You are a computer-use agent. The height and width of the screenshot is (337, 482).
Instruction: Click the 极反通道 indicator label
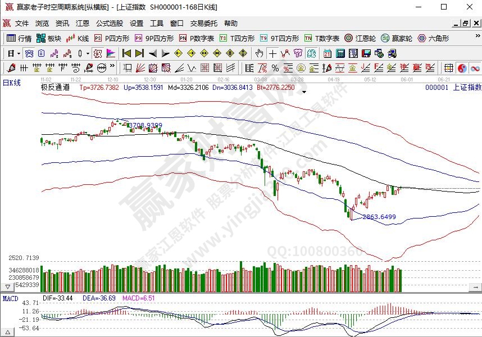[x=55, y=88]
